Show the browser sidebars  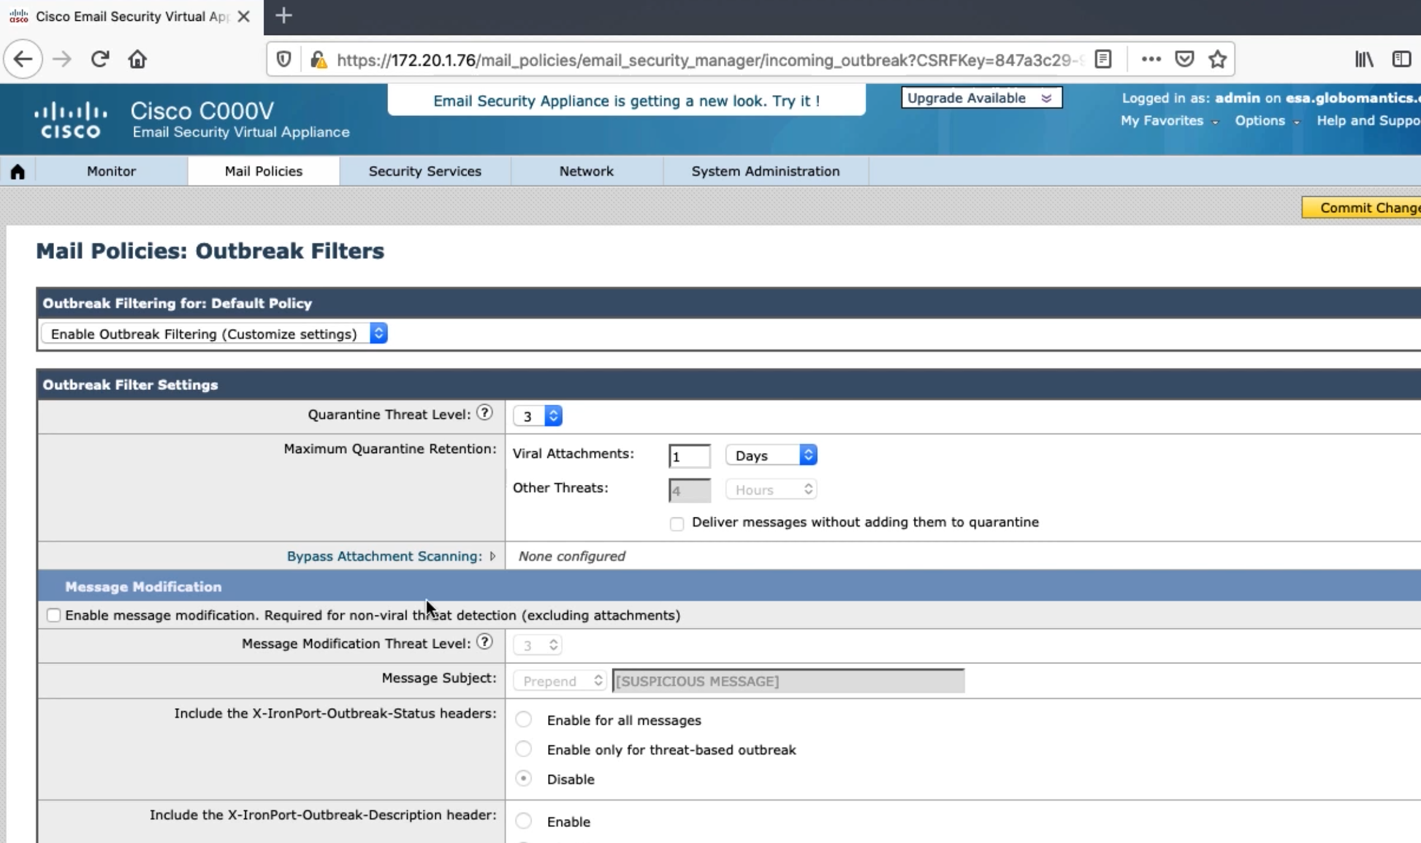(1402, 59)
